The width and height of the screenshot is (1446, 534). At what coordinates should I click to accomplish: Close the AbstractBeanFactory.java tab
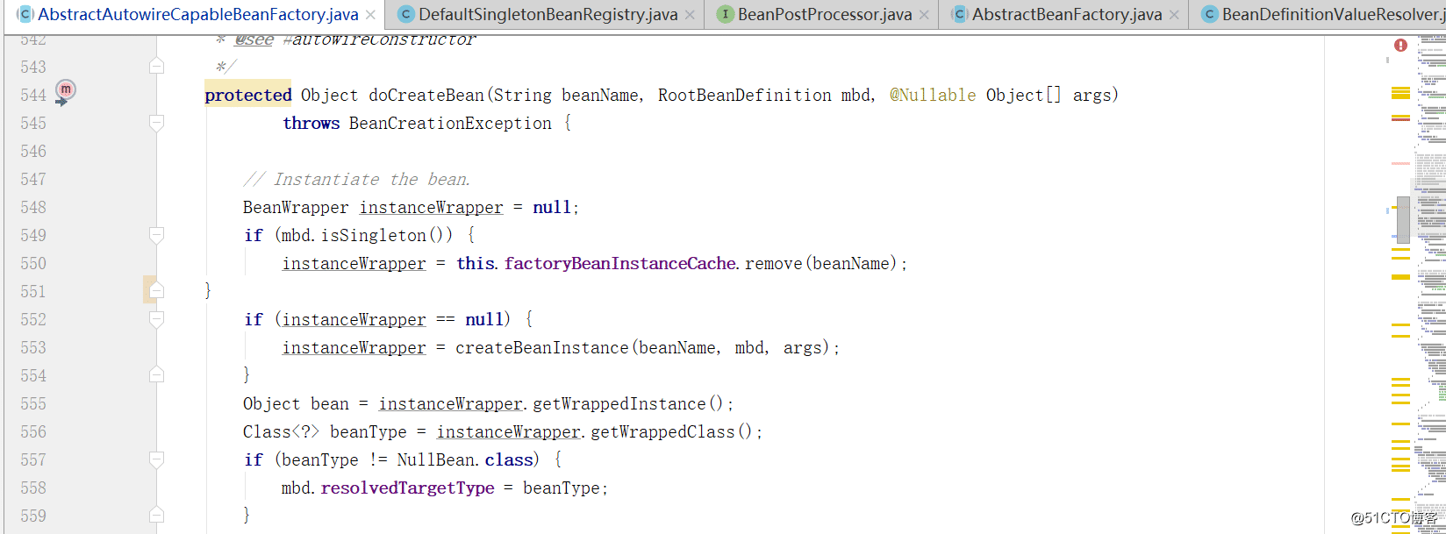pos(1174,15)
